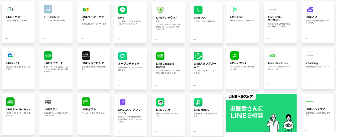Open the LINEドクター app icon
The width and height of the screenshot is (339, 137).
point(10,9)
